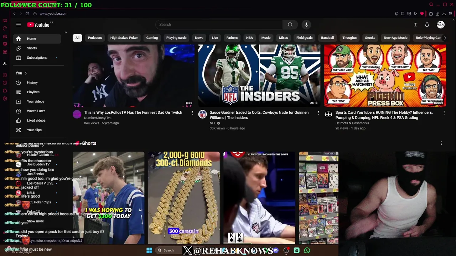Reload the page in browser
Image resolution: width=456 pixels, height=256 pixels.
[27, 14]
